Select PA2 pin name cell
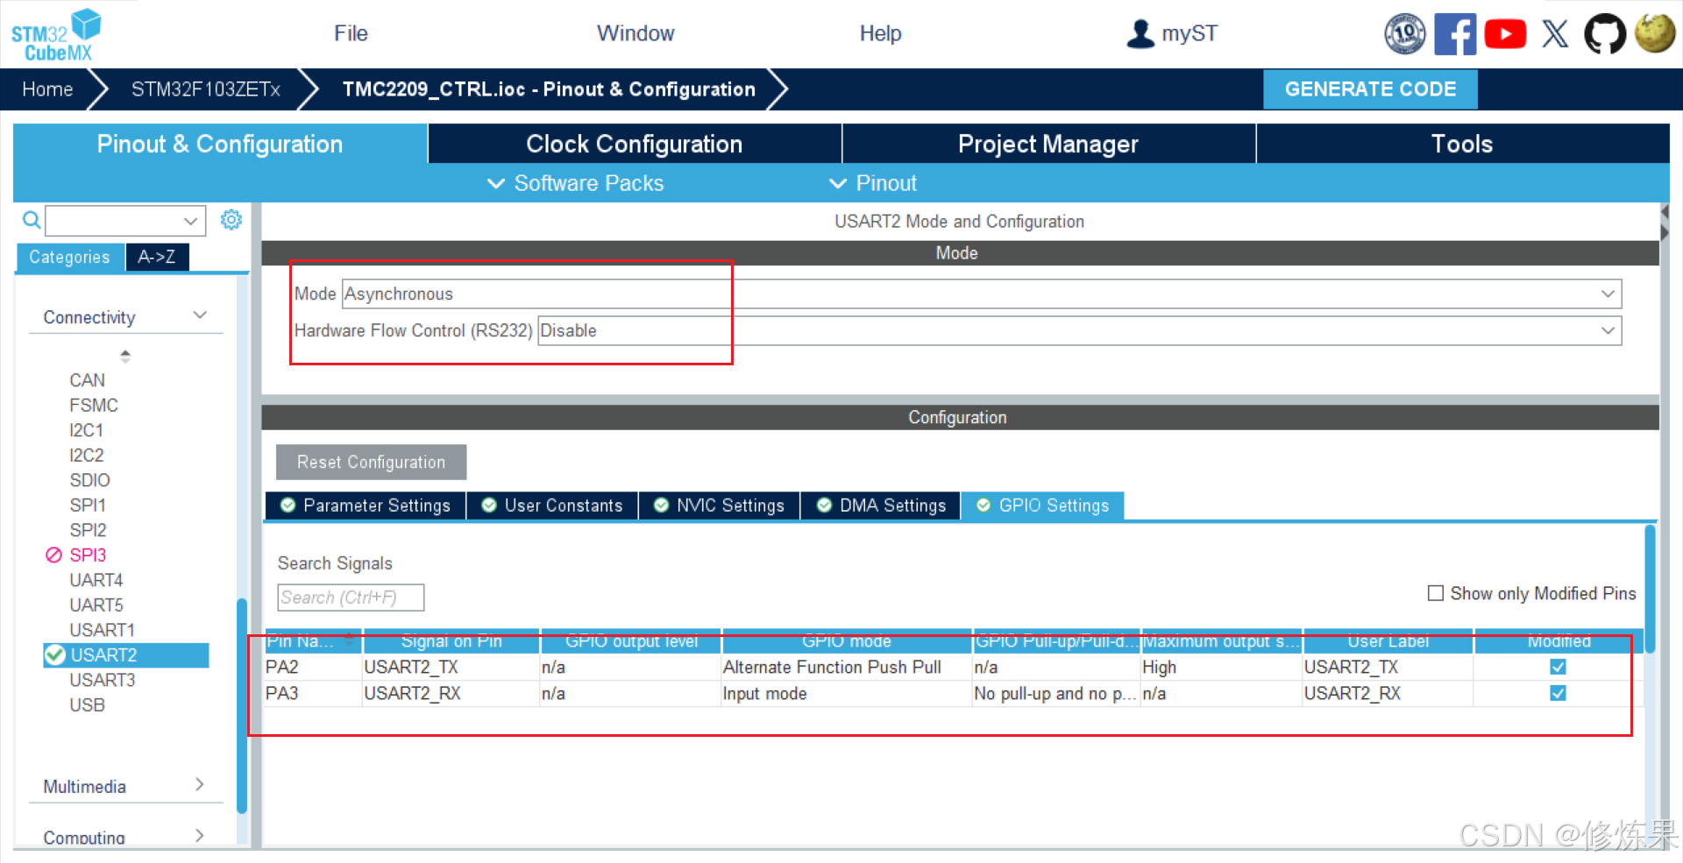1683x863 pixels. point(313,667)
